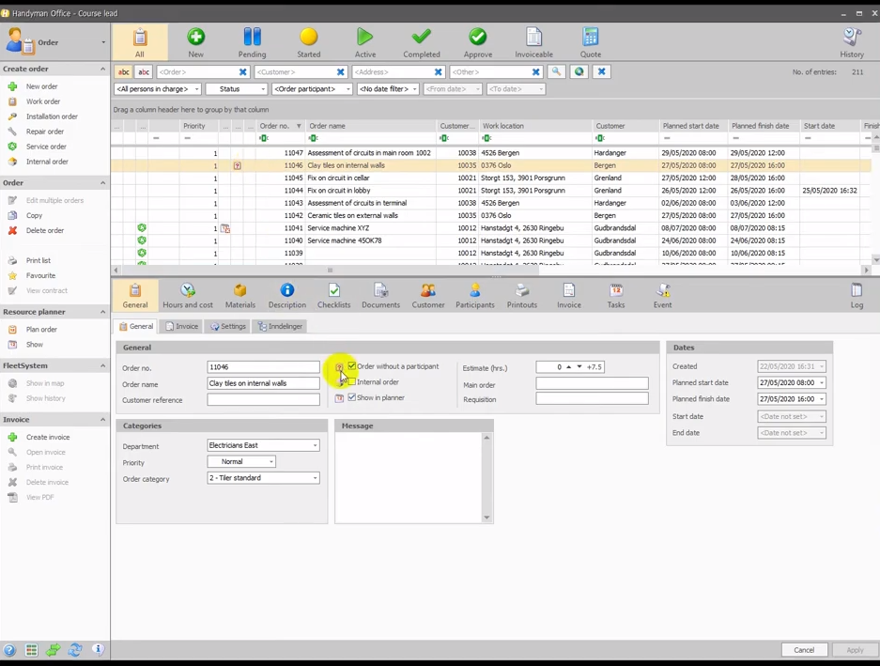This screenshot has height=666, width=880.
Task: Toggle first abc text match filter
Action: click(x=123, y=72)
